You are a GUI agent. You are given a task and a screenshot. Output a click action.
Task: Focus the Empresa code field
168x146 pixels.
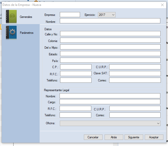[70, 15]
